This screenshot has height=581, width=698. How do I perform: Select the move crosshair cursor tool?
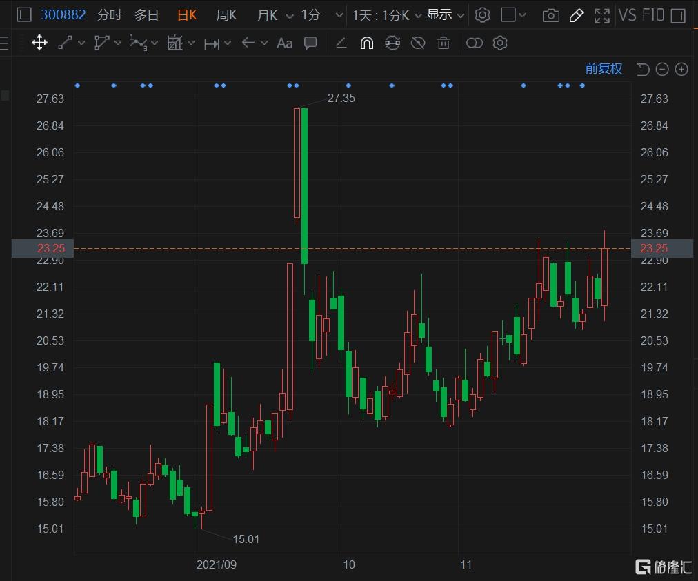click(39, 43)
